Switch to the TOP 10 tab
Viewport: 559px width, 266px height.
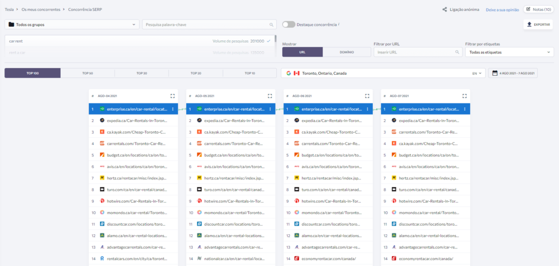click(249, 73)
